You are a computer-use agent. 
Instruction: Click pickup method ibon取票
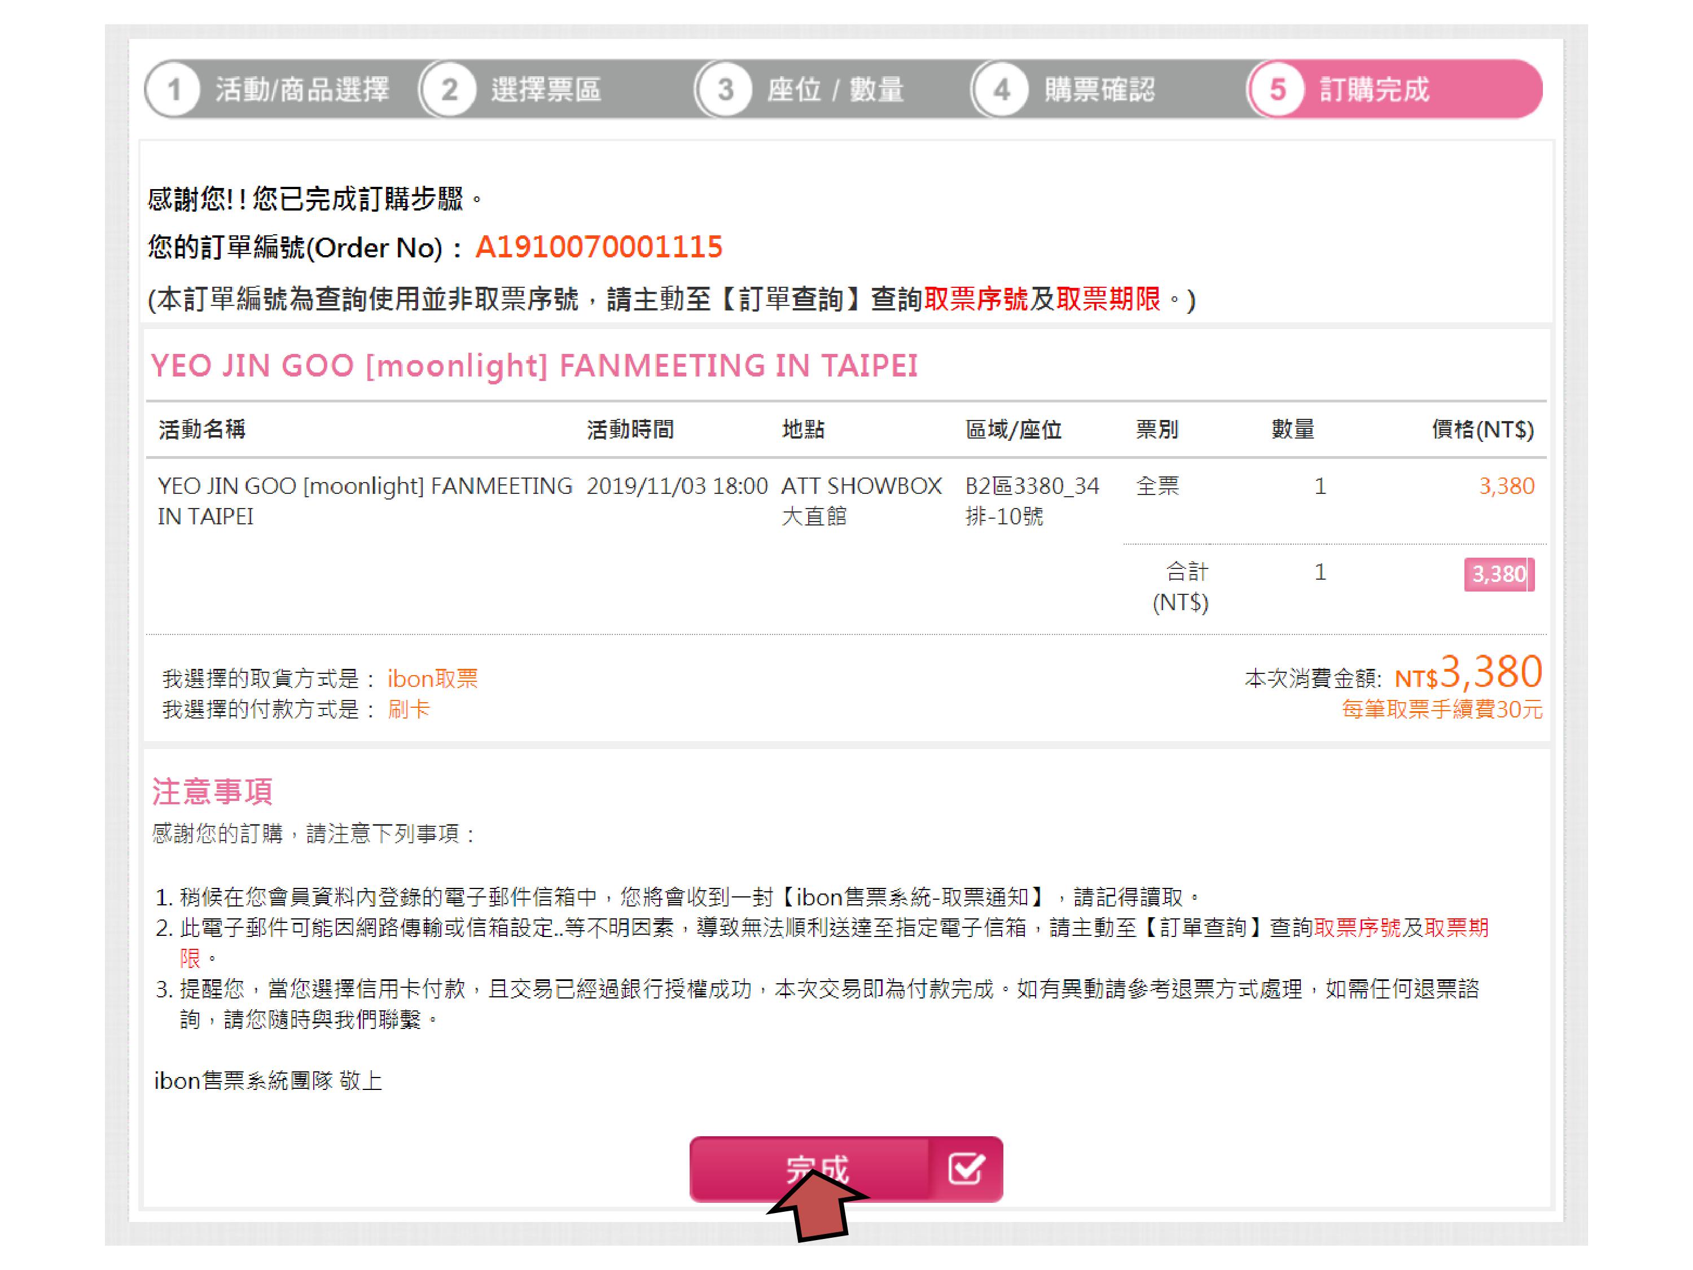point(432,678)
